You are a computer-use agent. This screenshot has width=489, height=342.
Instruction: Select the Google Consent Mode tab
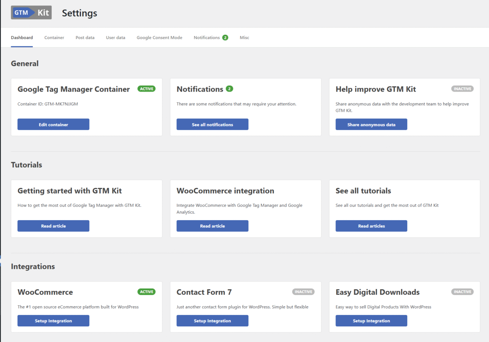(x=159, y=37)
